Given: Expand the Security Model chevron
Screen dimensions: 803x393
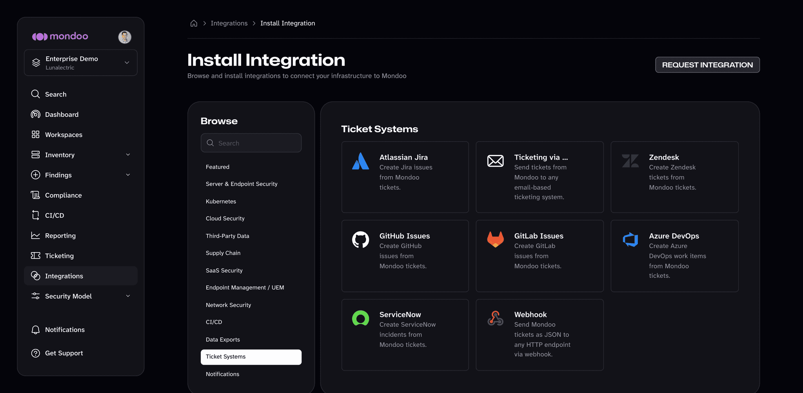Looking at the screenshot, I should [x=128, y=296].
